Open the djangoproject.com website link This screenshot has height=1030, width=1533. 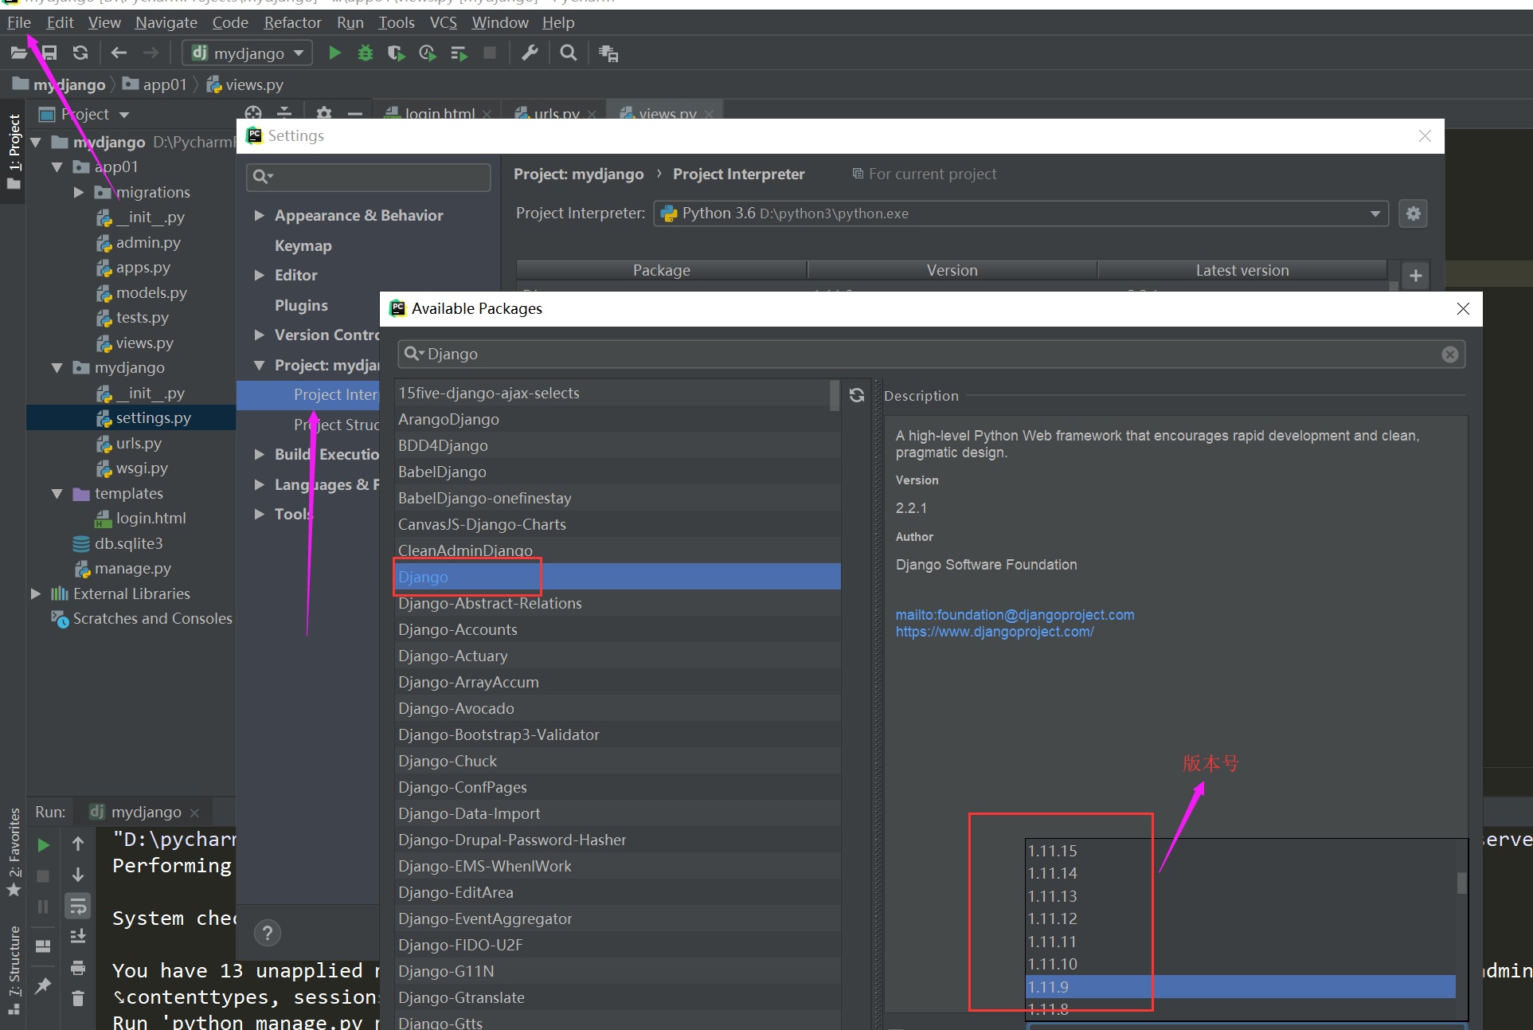[995, 632]
